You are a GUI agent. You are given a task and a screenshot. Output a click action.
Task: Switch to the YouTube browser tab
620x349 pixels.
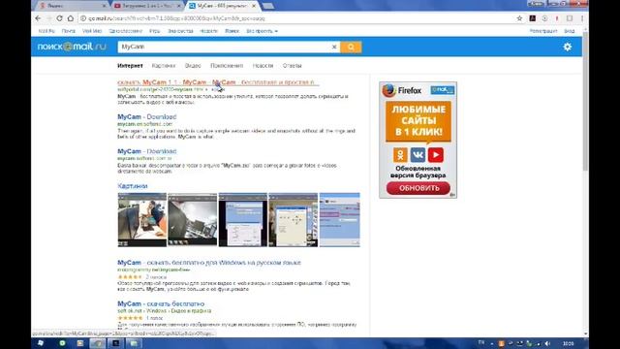tap(146, 6)
